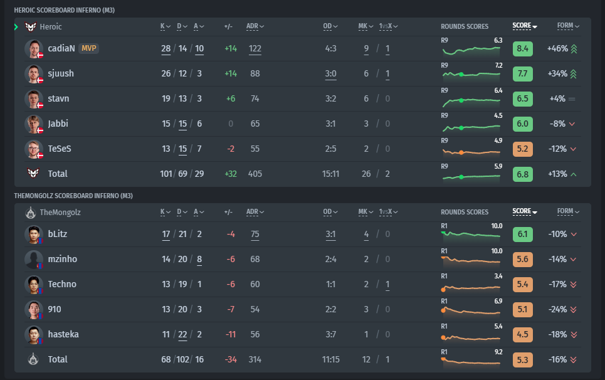Click Heroic Scoreboard Inferno (M3) heading
This screenshot has height=380, width=605.
[x=65, y=10]
